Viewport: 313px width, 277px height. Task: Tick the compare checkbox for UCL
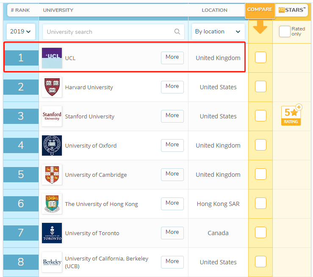pyautogui.click(x=260, y=57)
